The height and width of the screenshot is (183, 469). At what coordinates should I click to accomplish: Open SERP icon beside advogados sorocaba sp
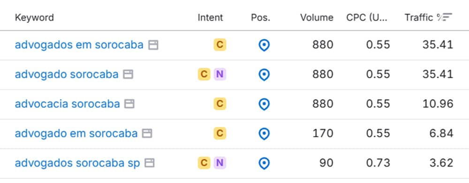(149, 163)
